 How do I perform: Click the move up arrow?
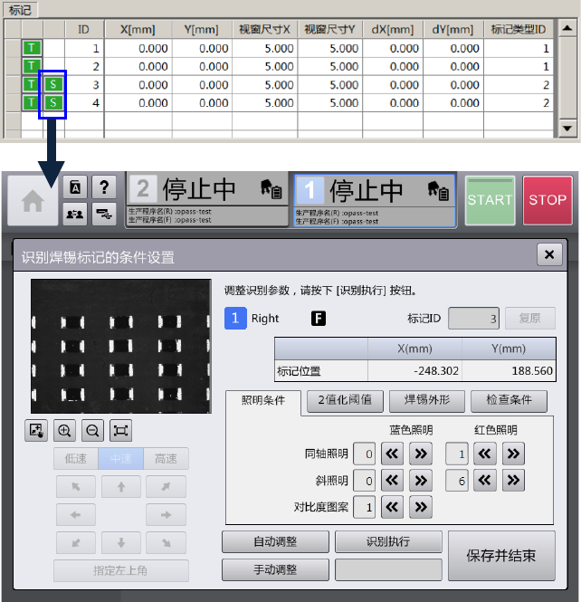point(121,487)
